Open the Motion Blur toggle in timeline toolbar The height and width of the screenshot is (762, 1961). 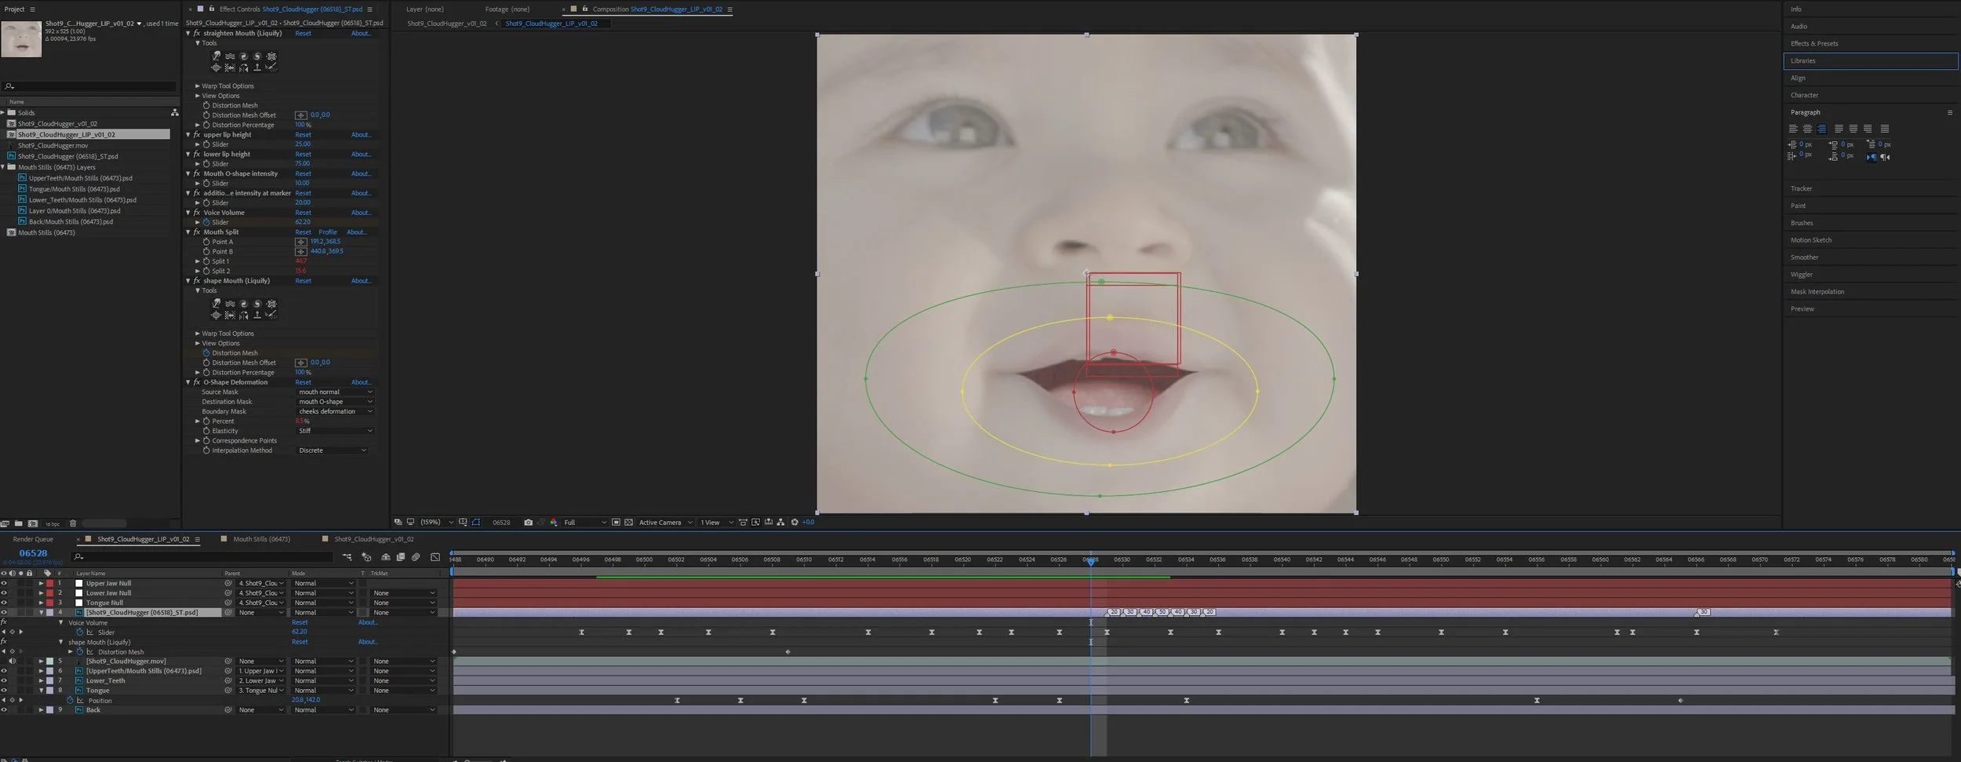pyautogui.click(x=416, y=557)
